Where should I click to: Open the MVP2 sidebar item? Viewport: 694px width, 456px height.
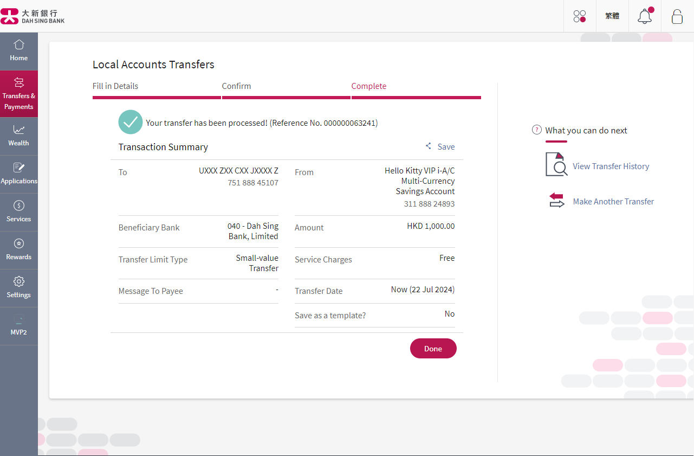[19, 326]
